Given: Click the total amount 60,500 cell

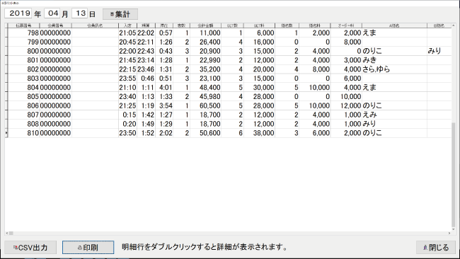Looking at the screenshot, I should coord(206,105).
